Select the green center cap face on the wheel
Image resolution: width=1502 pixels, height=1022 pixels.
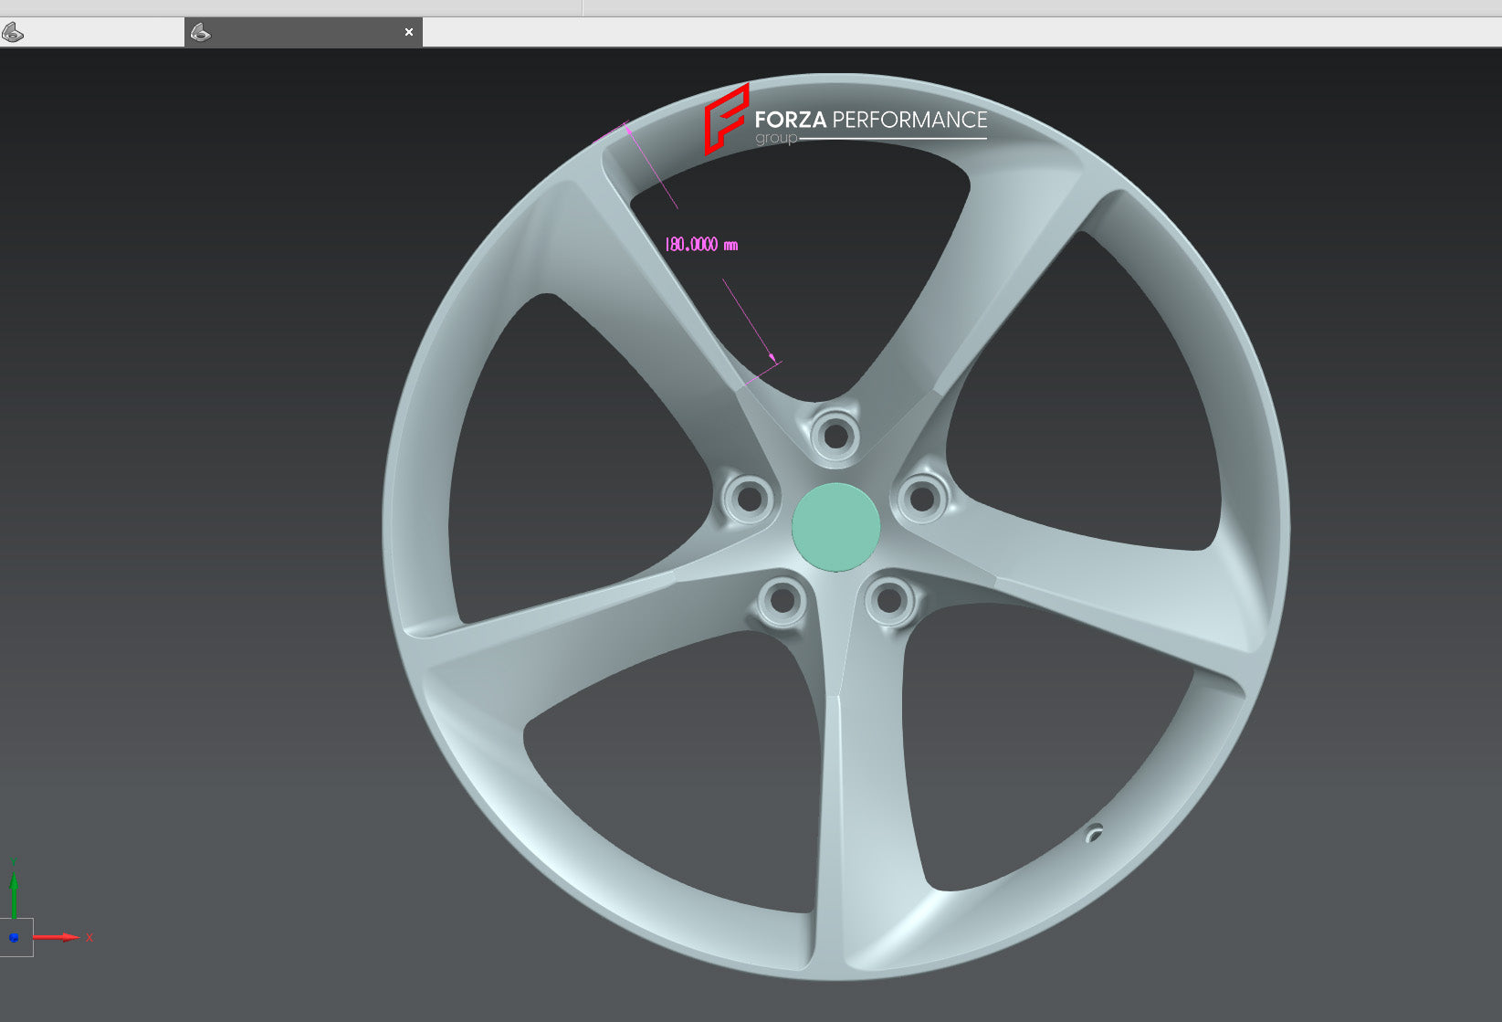[835, 527]
